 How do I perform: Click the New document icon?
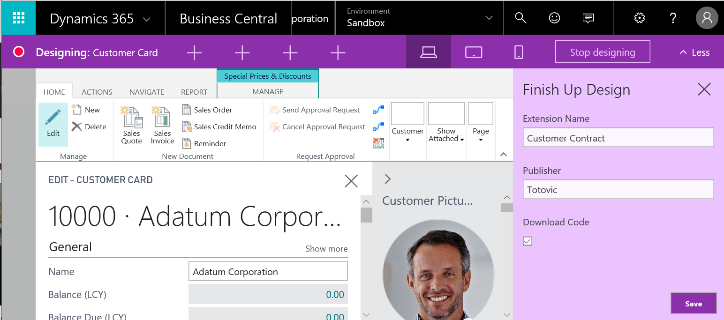coord(76,109)
